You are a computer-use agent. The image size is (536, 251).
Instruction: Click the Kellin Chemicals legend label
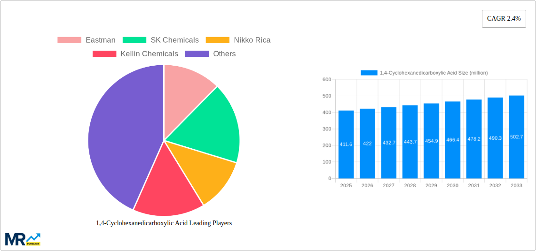pos(150,54)
